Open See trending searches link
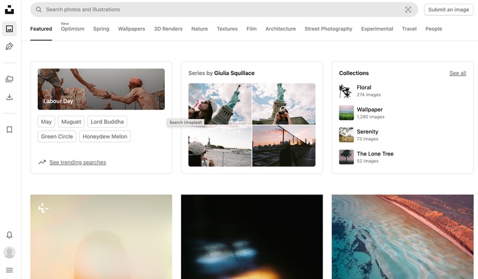The image size is (478, 279). [x=78, y=163]
